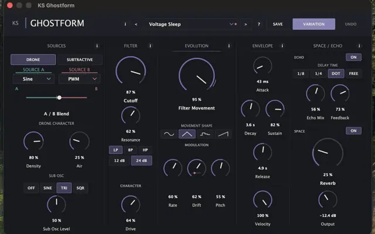
Task: Go to the next preset arrow
Action: [246, 24]
